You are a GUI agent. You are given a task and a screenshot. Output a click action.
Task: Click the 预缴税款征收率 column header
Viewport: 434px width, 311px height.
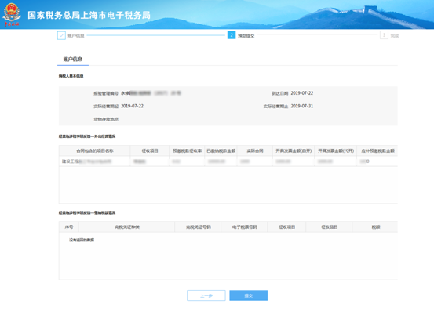point(187,151)
